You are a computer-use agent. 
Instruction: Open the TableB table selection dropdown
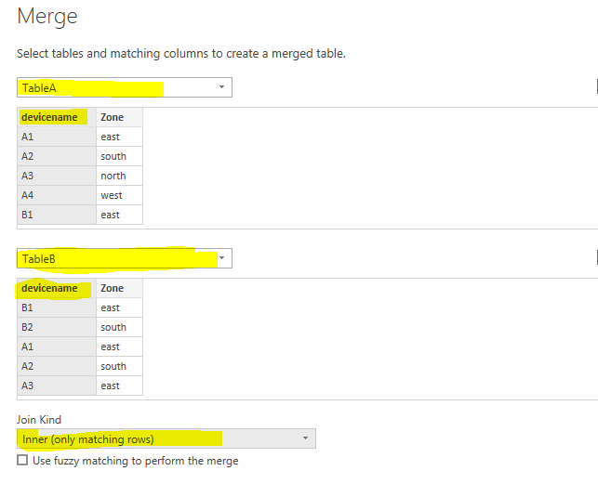[x=125, y=258]
